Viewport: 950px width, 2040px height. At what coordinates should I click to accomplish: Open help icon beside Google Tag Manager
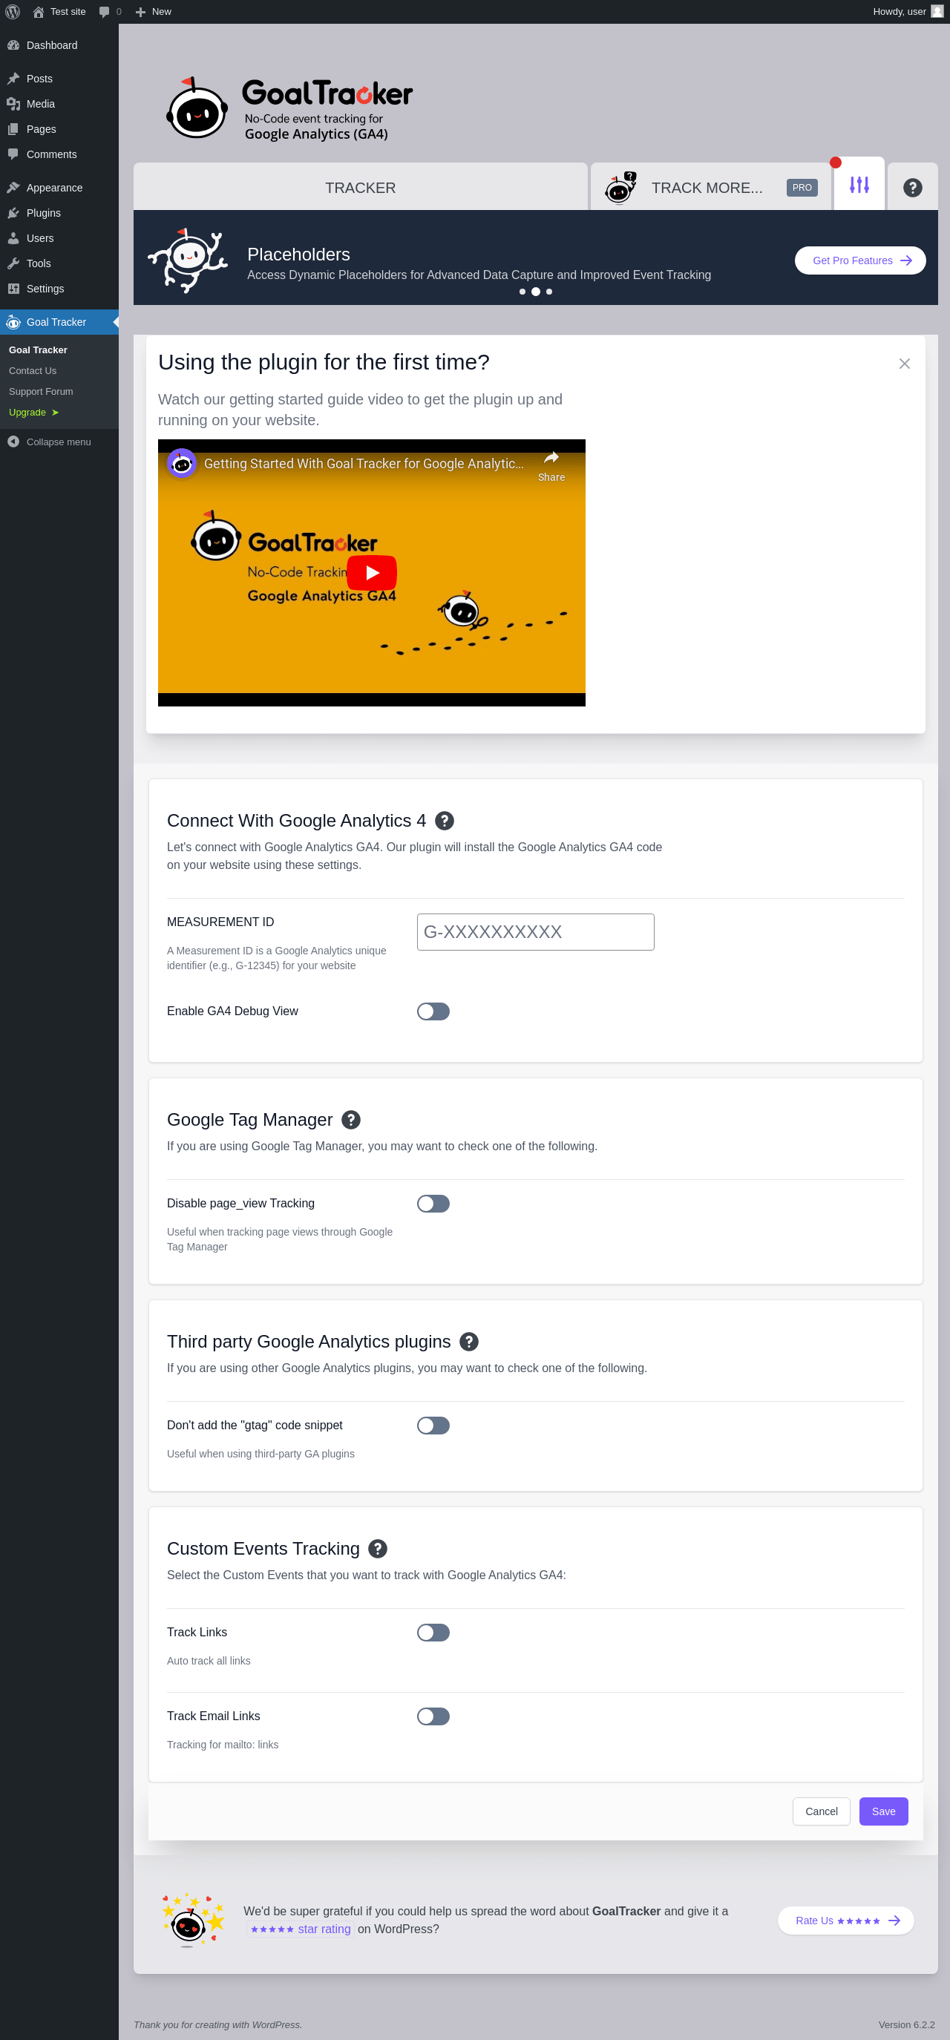[x=351, y=1120]
